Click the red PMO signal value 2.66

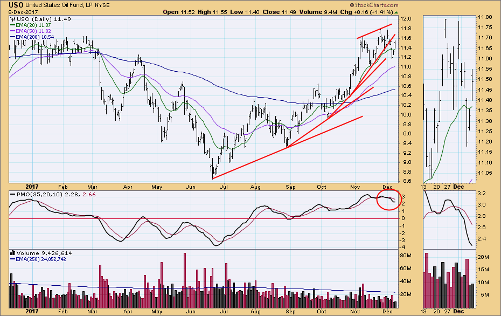(89, 195)
